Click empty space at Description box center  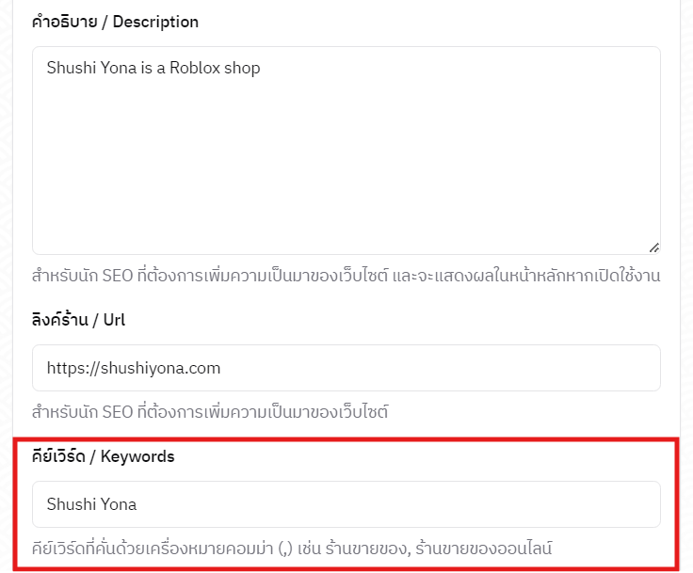tap(346, 151)
